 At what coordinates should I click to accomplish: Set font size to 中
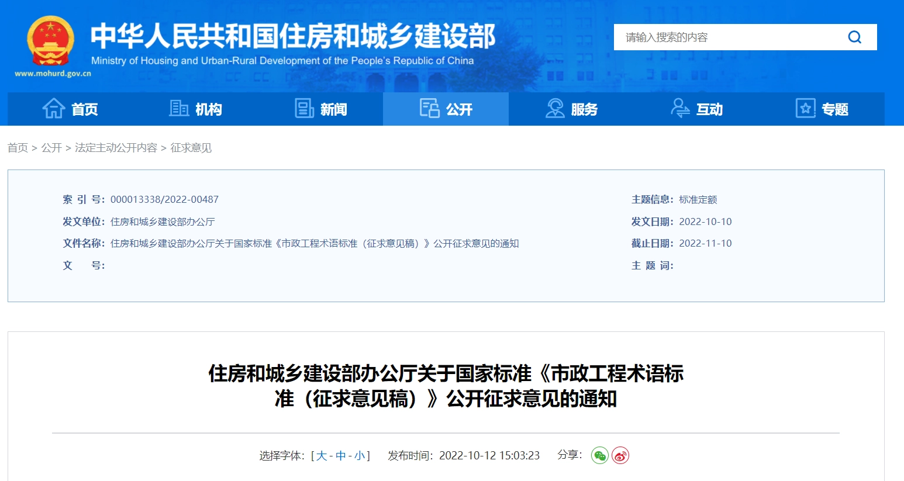click(x=341, y=456)
